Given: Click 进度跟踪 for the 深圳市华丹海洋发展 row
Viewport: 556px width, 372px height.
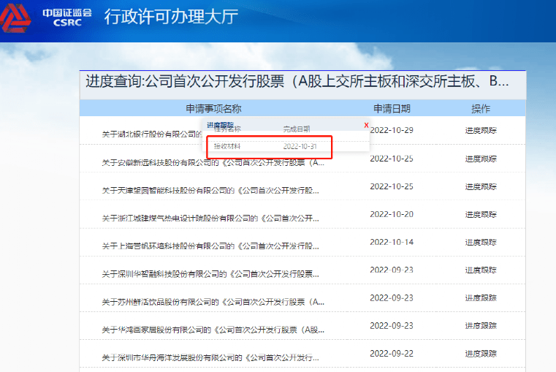Looking at the screenshot, I should click(x=481, y=354).
